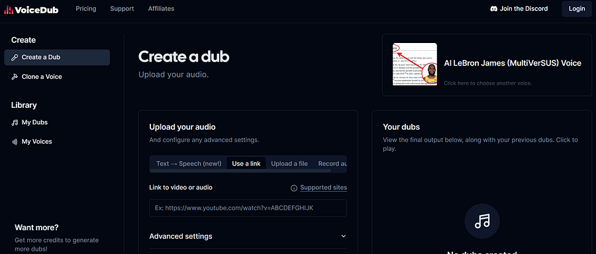This screenshot has width=596, height=254.
Task: Click the Discord icon
Action: click(494, 9)
